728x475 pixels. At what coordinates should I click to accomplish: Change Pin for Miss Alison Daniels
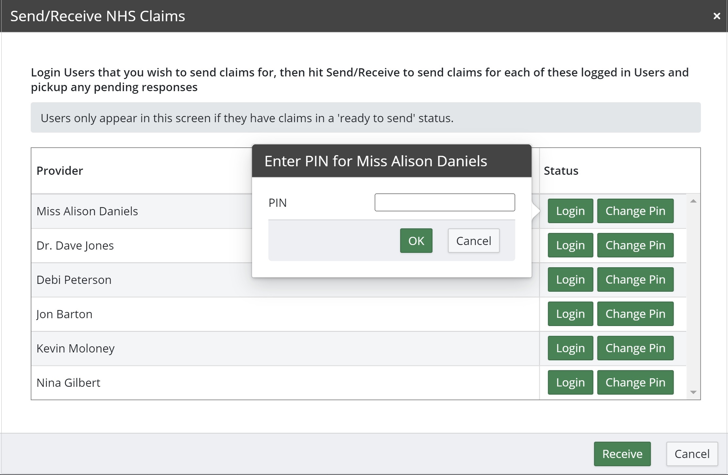[x=635, y=211]
